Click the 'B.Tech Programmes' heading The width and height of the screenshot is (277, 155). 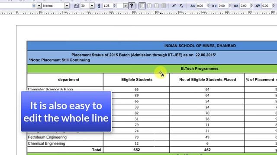click(x=200, y=69)
